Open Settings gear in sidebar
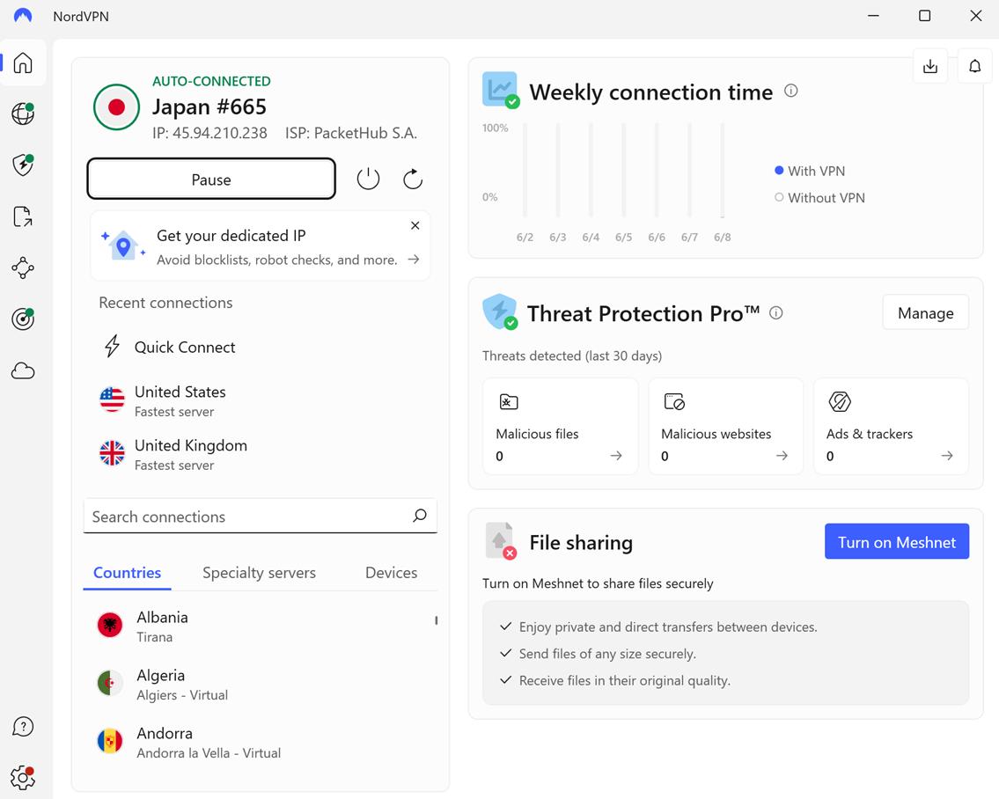 23,777
